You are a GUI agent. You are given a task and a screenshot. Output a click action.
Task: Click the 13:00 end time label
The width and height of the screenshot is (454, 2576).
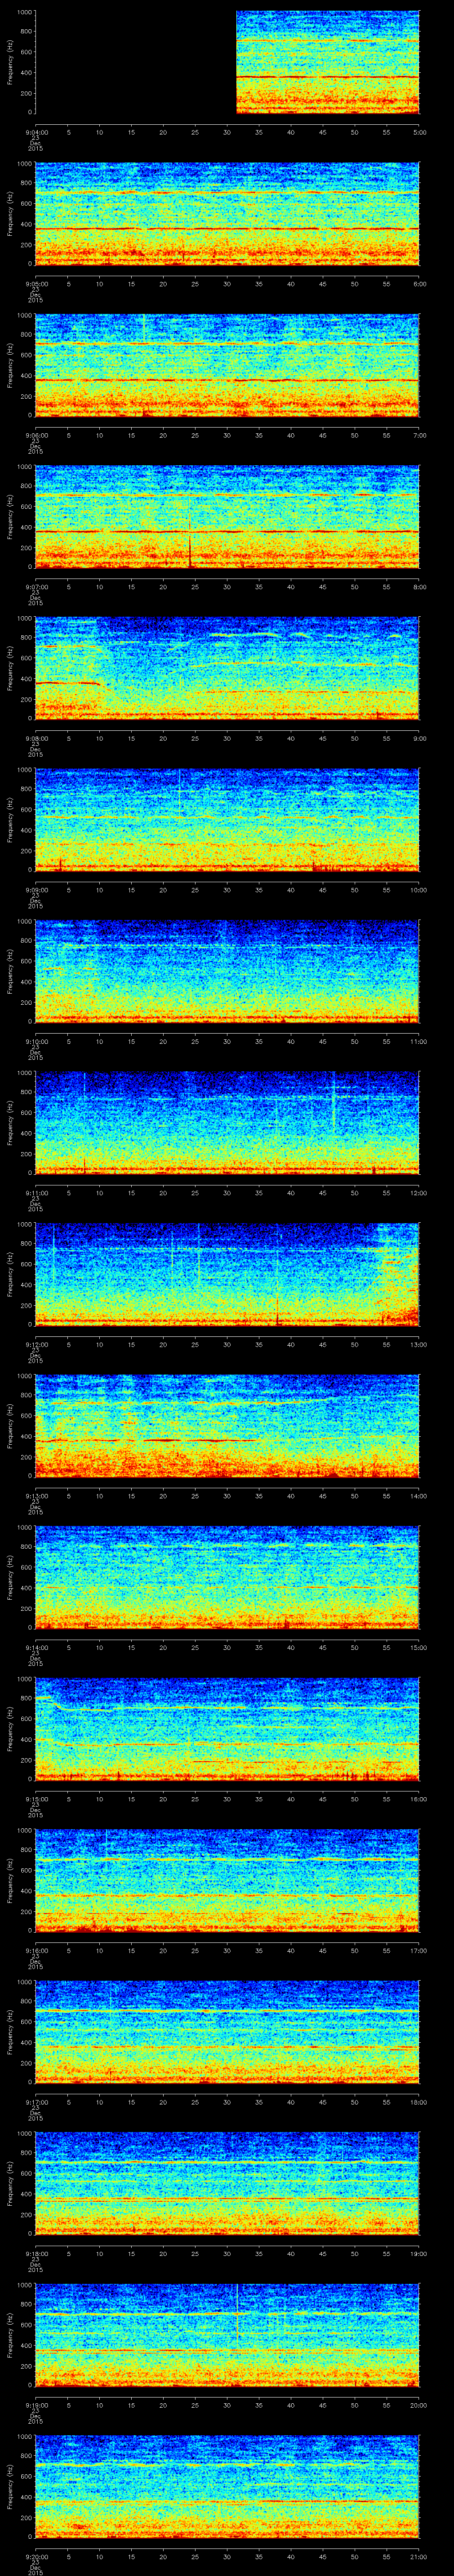coord(419,1344)
